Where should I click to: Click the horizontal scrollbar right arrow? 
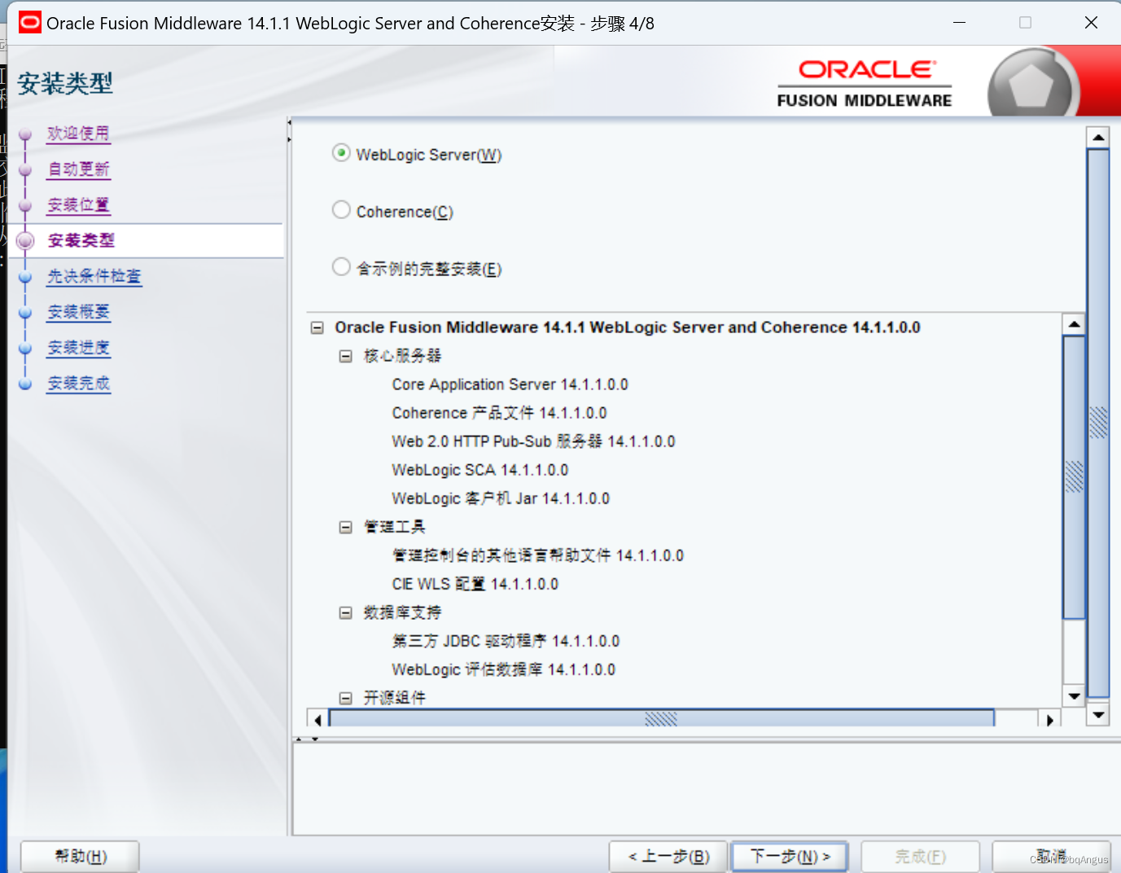(x=1049, y=719)
